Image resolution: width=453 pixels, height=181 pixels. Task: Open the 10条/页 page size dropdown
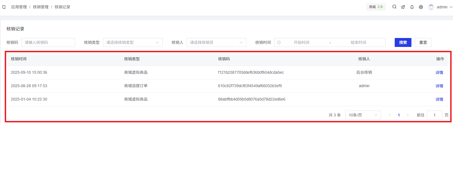click(363, 115)
